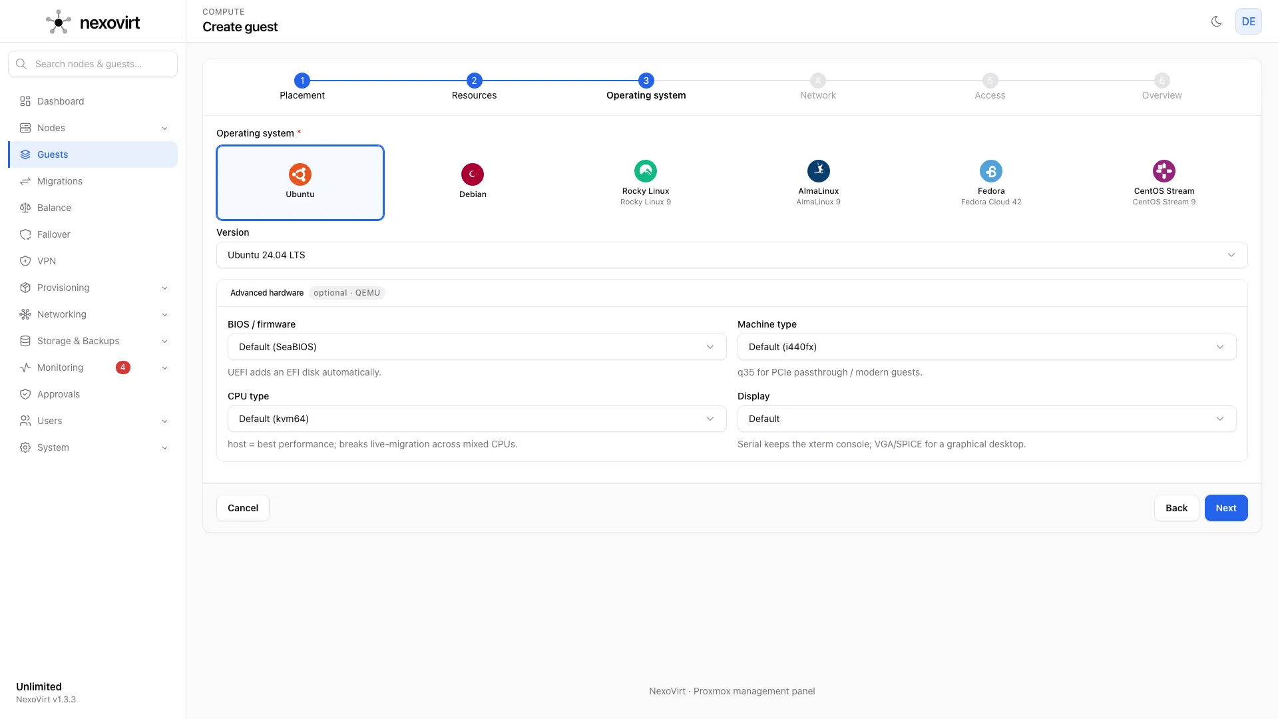Open Approvals via its checkmark shield icon
The width and height of the screenshot is (1278, 719).
(x=25, y=394)
